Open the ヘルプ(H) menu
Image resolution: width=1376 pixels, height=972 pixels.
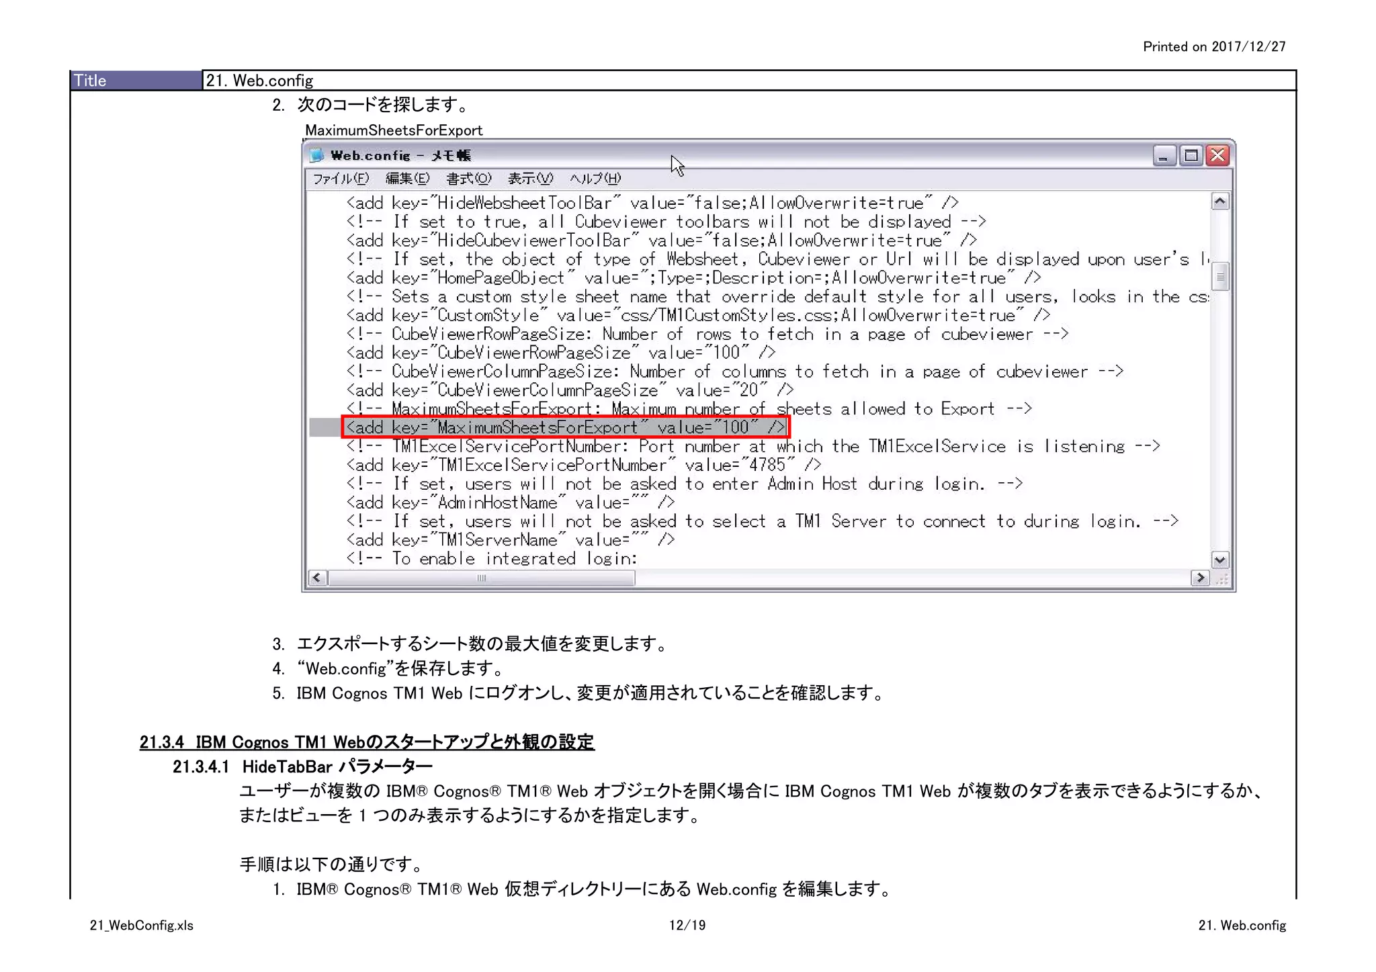(595, 179)
